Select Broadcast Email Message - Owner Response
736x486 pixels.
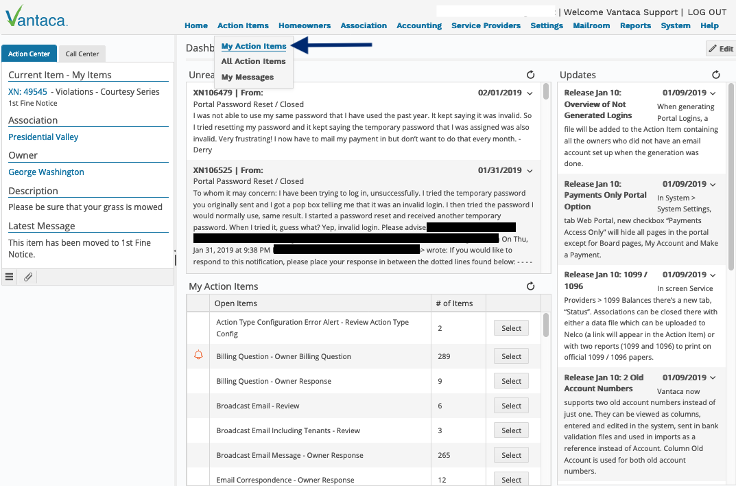tap(511, 455)
